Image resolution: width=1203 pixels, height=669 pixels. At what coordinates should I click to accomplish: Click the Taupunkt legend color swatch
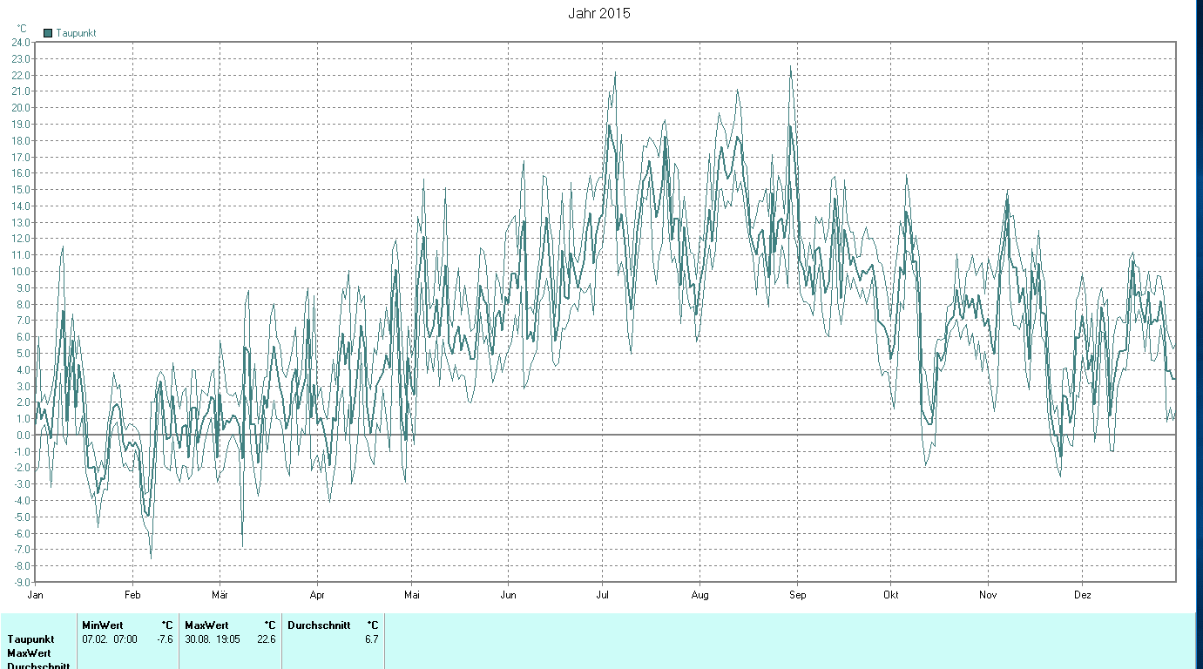48,33
